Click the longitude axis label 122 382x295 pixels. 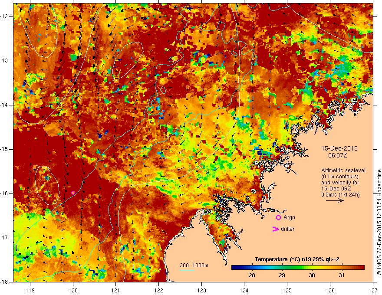[x=158, y=290]
